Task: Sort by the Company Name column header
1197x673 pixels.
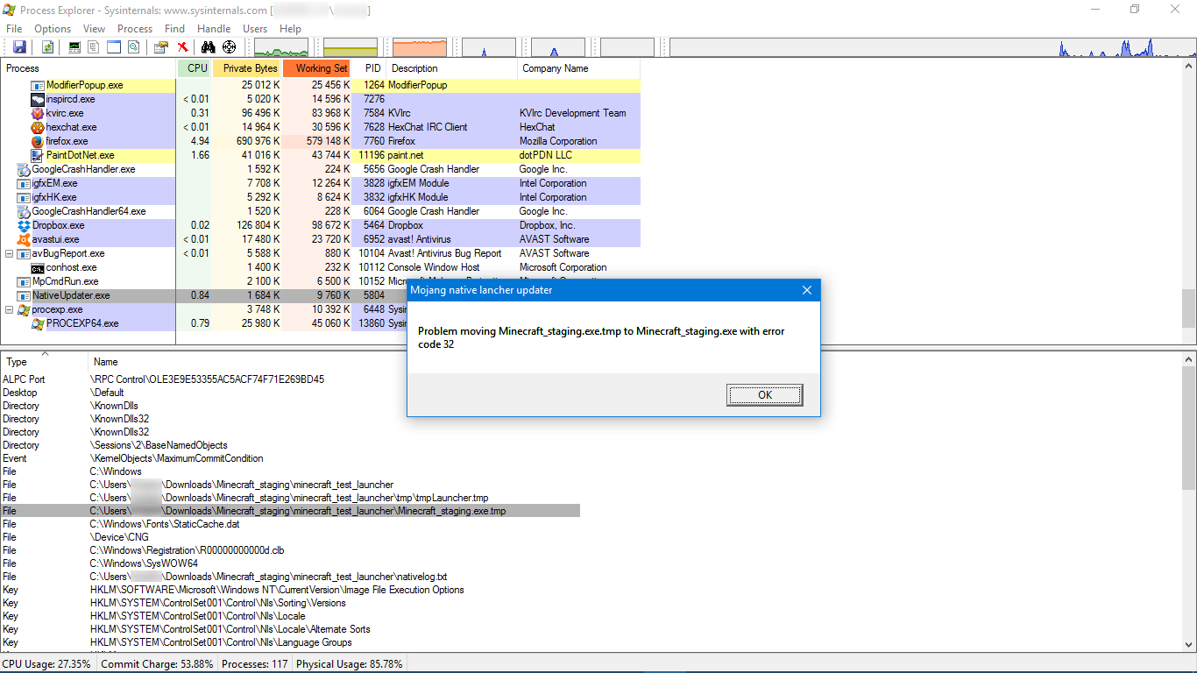Action: coord(578,68)
